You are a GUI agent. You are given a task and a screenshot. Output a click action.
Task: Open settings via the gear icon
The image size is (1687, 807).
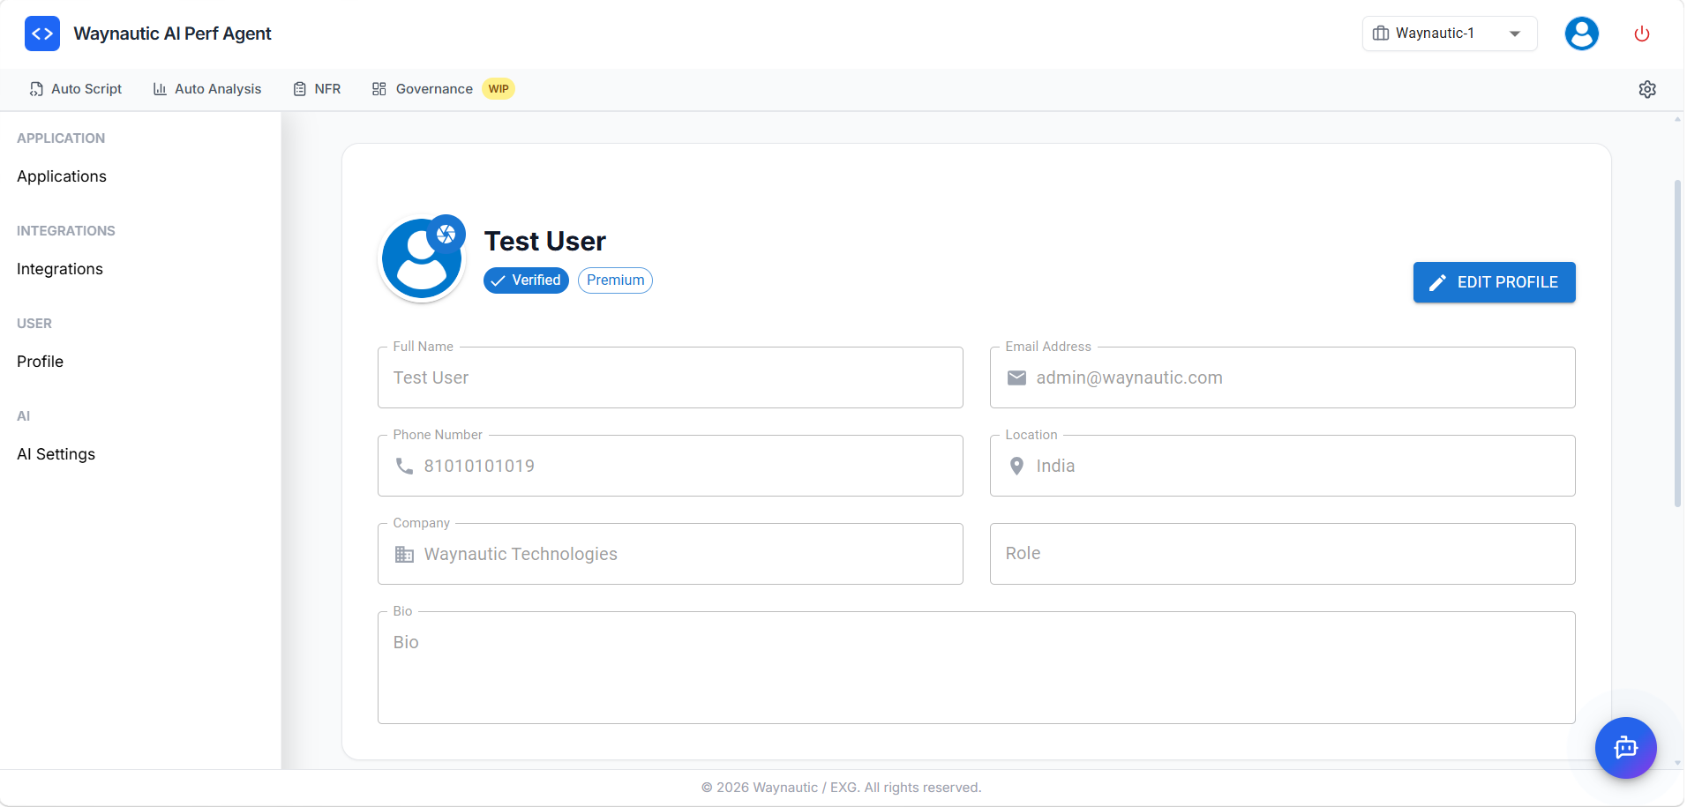point(1648,89)
